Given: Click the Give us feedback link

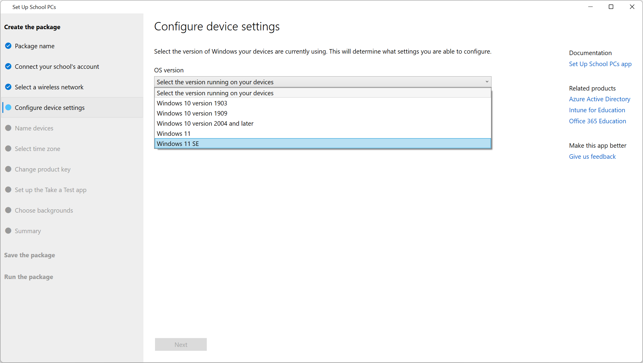Looking at the screenshot, I should [x=592, y=157].
